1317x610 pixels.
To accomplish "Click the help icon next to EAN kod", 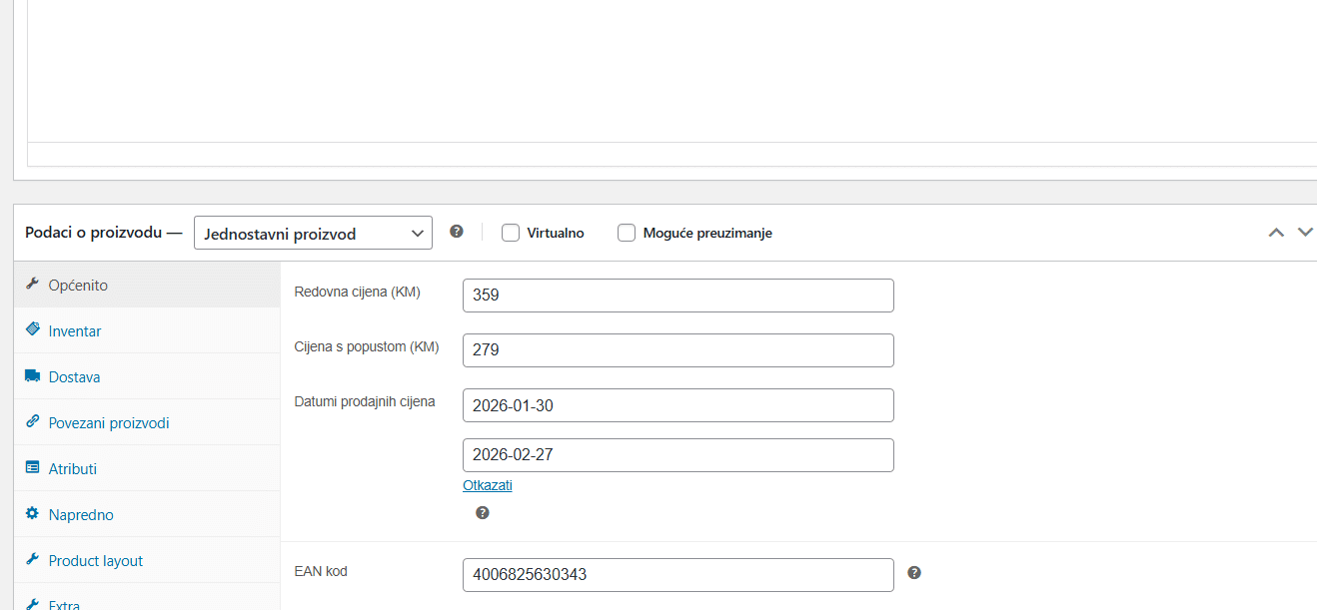I will coord(914,573).
